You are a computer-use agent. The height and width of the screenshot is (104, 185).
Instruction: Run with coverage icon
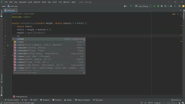coord(162,6)
